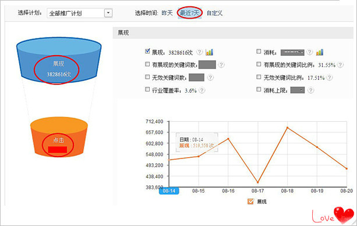Viewport: 357px width, 226px height.
Task: Click help icon beside 展现 3828616次
Action: click(199, 52)
